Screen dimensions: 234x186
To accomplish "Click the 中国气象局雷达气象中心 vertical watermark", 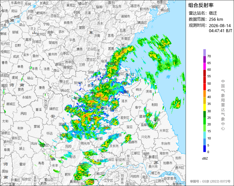I will point(223,105).
